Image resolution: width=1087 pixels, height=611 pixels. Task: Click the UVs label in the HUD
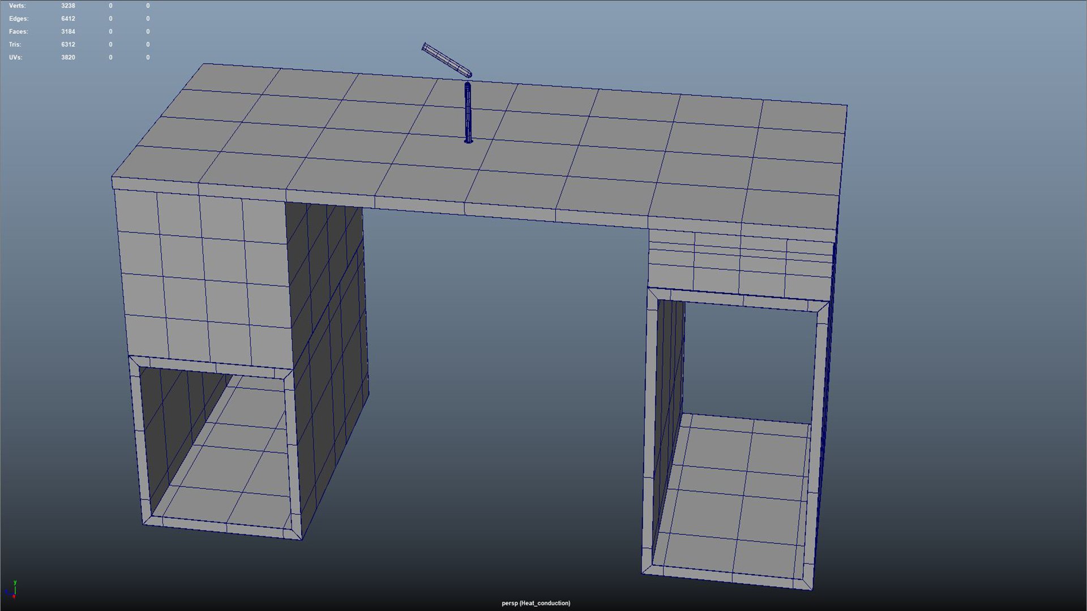point(15,58)
